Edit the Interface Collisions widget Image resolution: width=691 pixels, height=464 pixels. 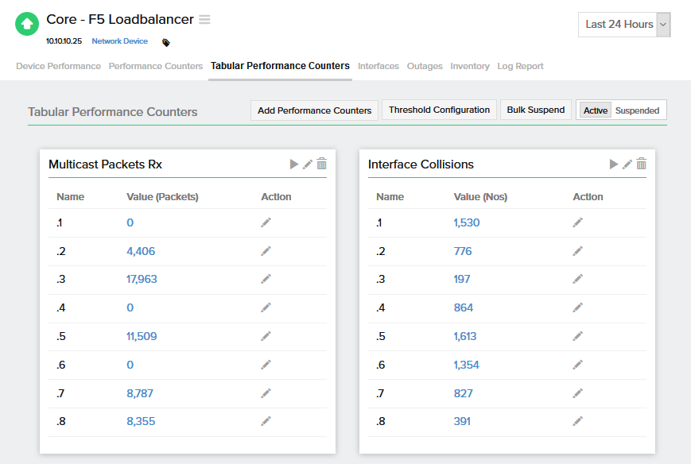(627, 164)
